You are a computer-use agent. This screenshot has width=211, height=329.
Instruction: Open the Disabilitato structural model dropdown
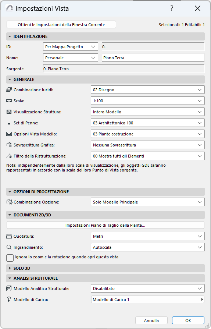pyautogui.click(x=148, y=289)
